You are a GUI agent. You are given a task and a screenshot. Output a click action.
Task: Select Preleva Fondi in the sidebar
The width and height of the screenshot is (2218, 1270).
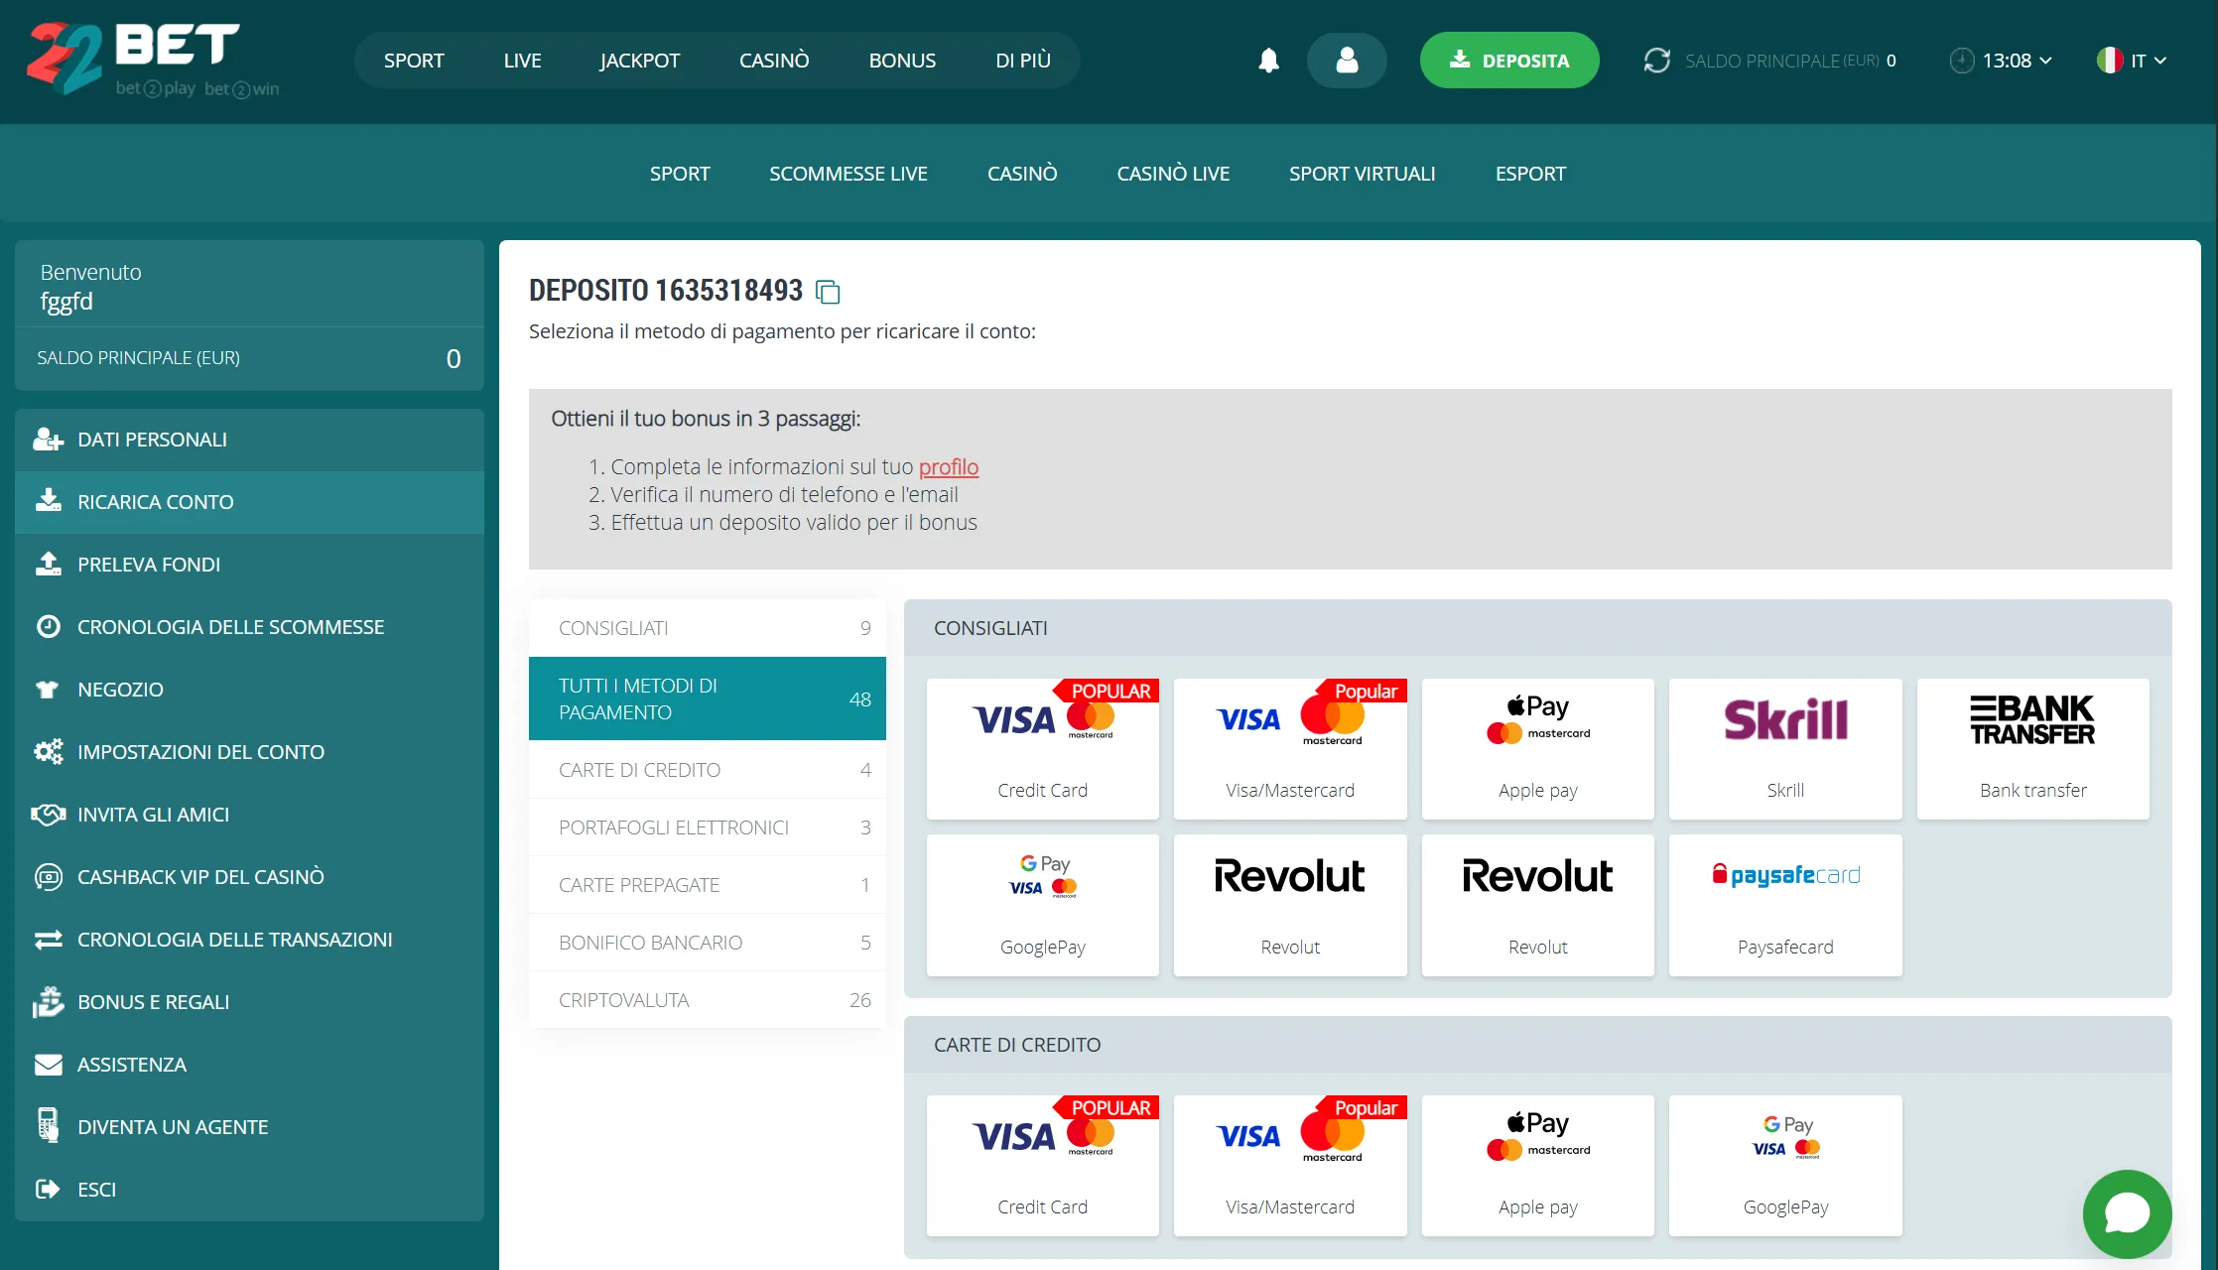coord(149,564)
